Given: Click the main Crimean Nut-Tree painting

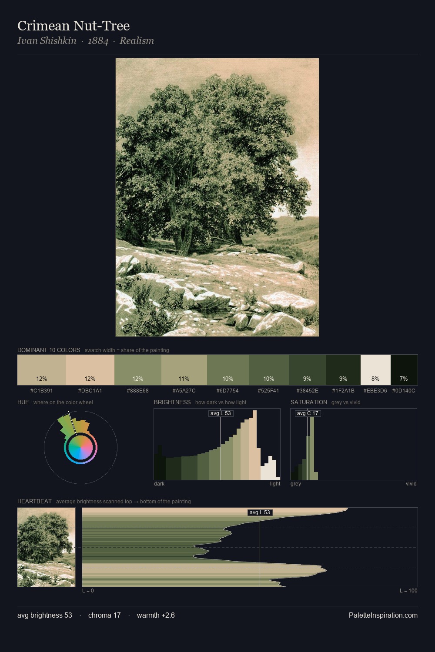Looking at the screenshot, I should tap(217, 197).
